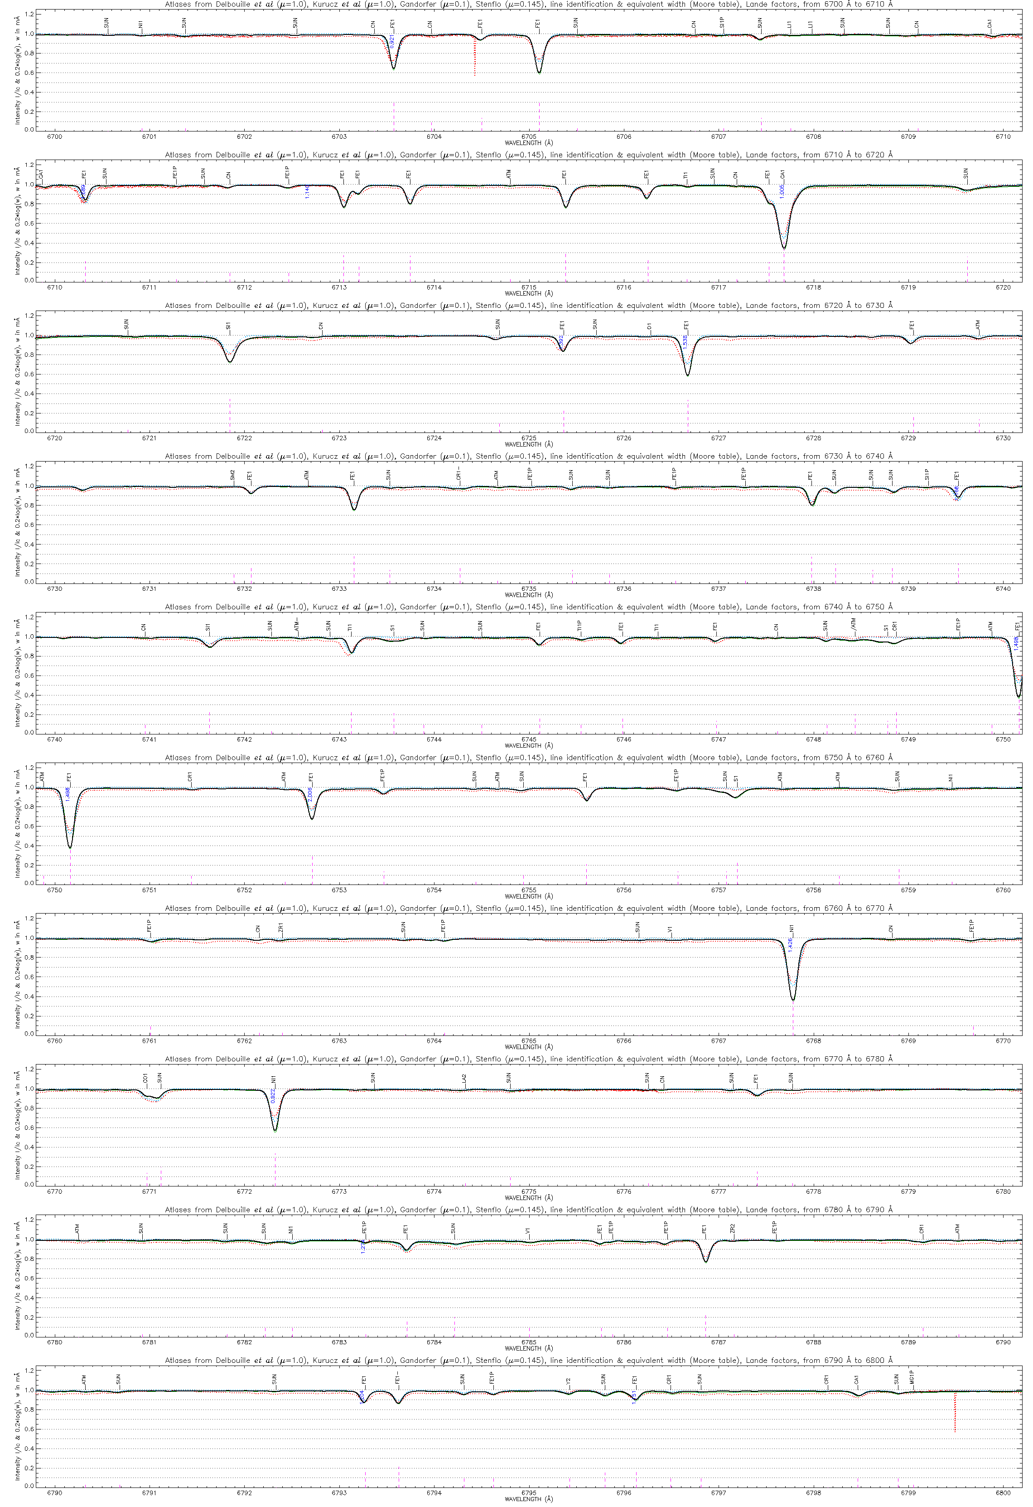Screen dimensions: 1033x1507
Task: Click the O1 line label near 6726.3 Å
Action: pos(650,327)
